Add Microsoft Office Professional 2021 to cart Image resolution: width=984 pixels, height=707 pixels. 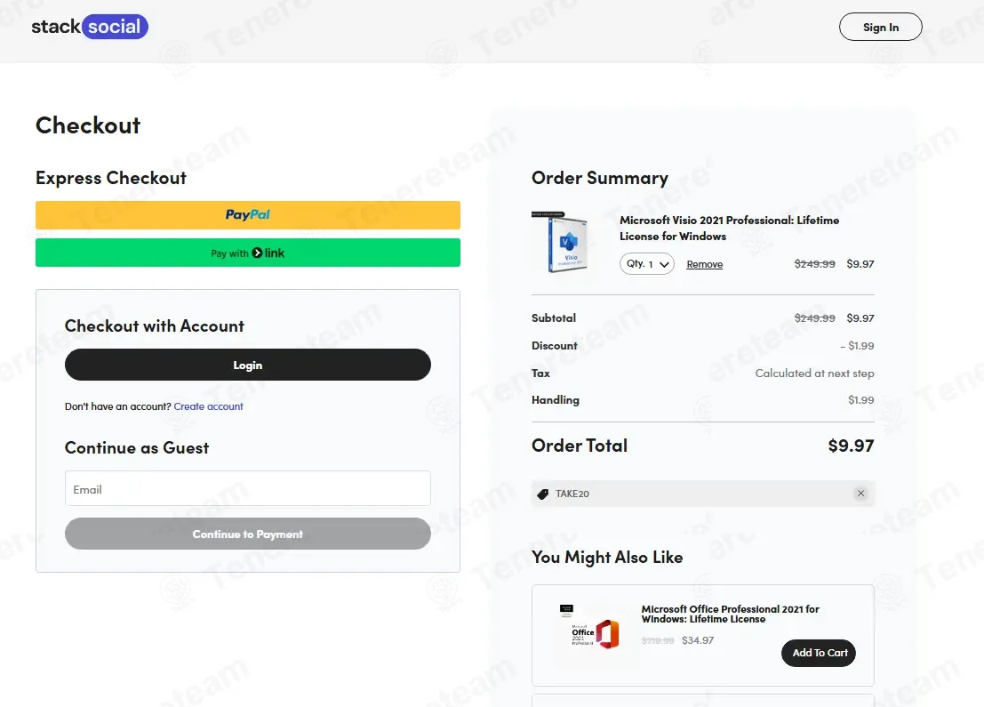[x=819, y=653]
